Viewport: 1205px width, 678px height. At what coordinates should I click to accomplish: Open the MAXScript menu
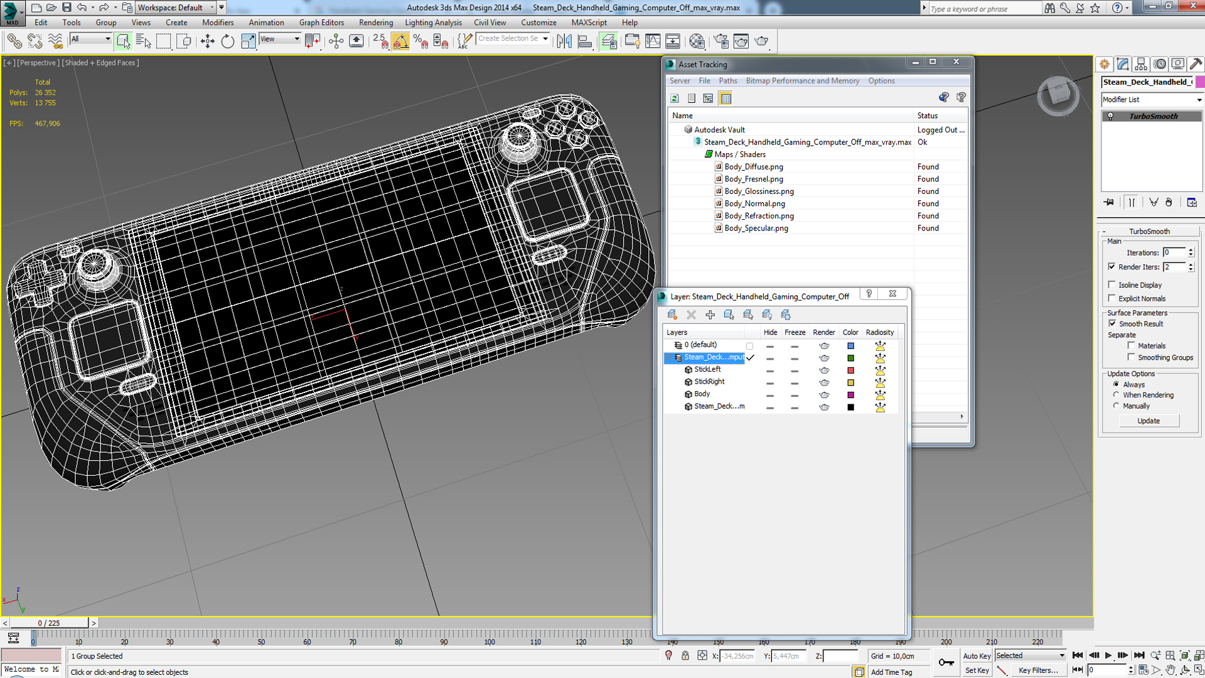click(589, 23)
